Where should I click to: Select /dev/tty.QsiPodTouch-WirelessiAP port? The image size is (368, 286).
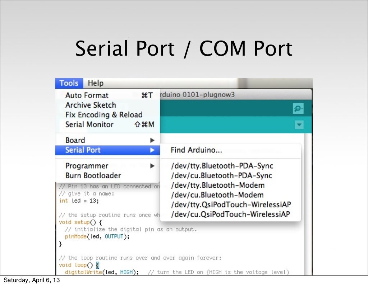tap(230, 205)
